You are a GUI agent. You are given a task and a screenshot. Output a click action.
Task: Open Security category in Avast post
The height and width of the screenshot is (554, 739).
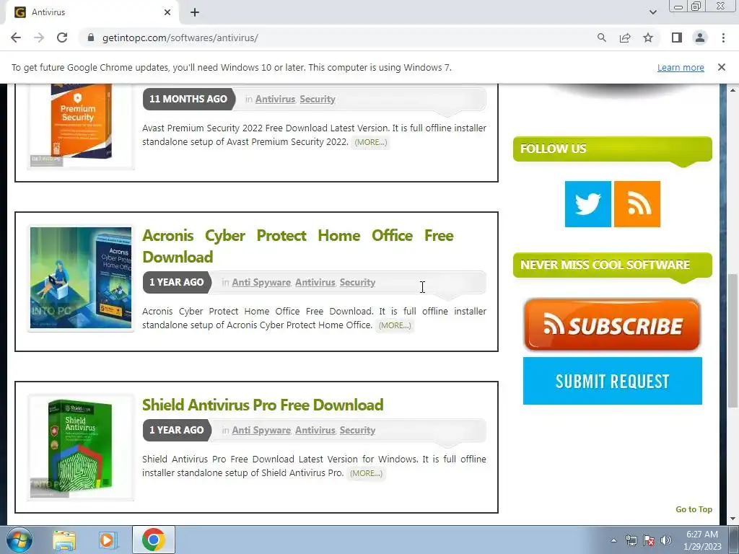point(318,100)
